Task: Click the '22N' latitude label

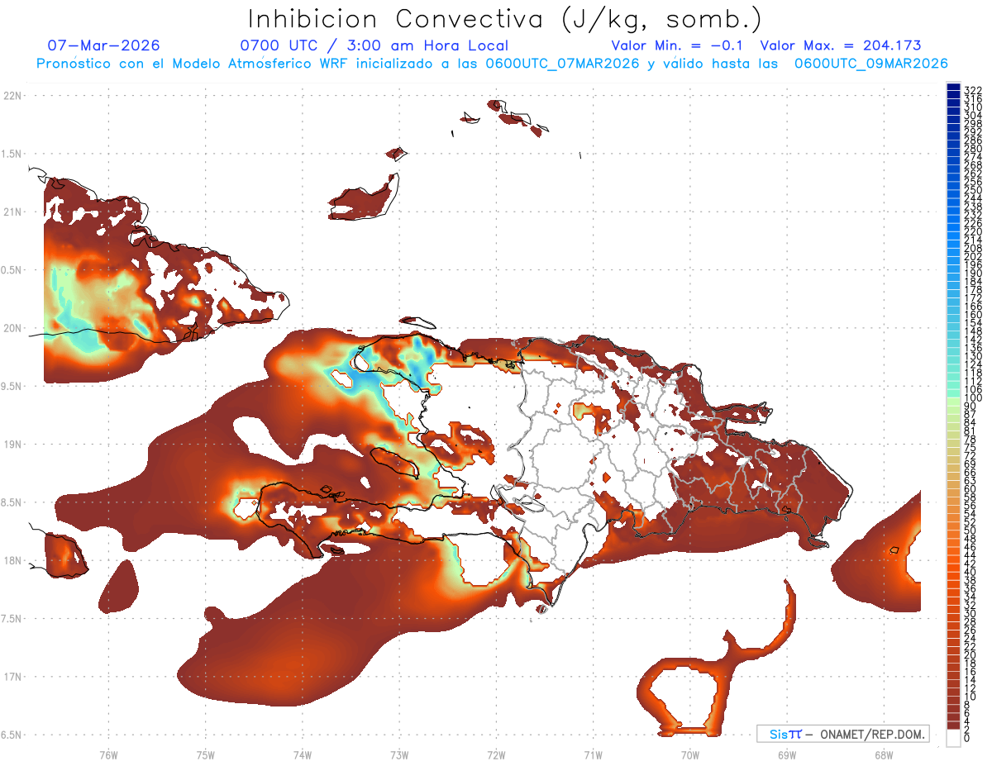Action: click(x=13, y=96)
